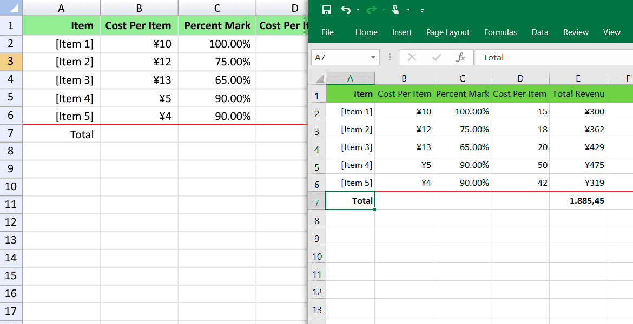Screen dimensions: 633x324
Task: Select row 7 header in left spreadsheet
Action: 11,133
